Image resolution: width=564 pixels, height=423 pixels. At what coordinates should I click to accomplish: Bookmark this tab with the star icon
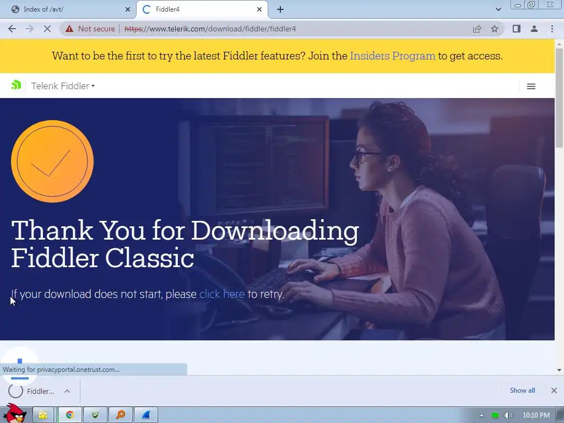[x=495, y=29]
